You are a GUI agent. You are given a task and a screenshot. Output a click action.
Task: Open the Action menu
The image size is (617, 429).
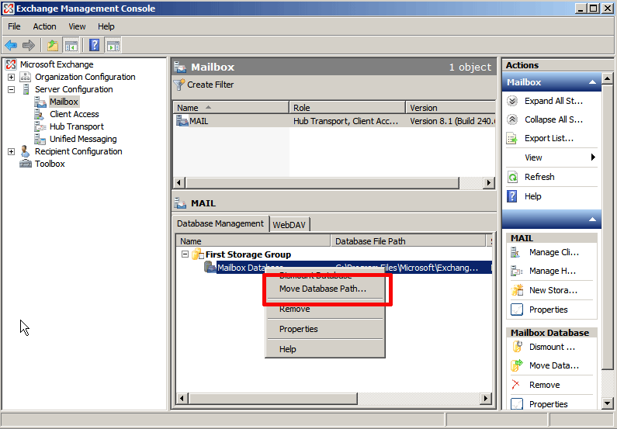pyautogui.click(x=44, y=26)
